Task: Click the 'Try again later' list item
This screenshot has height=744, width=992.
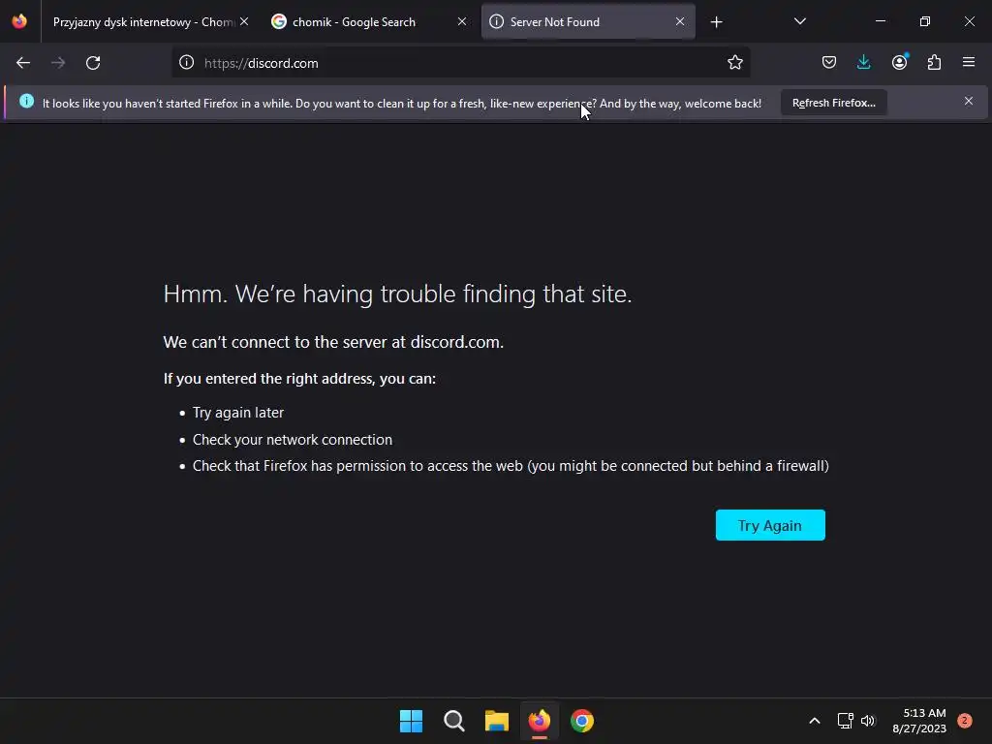Action: click(x=238, y=413)
